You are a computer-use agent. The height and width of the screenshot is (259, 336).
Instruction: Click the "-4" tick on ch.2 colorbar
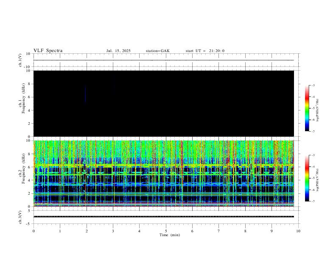point(313,167)
